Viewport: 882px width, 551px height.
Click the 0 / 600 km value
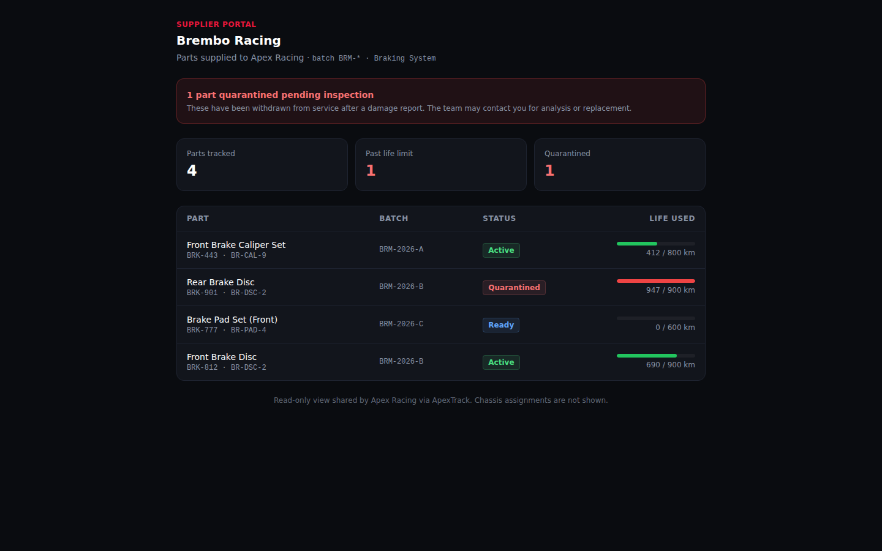[675, 328]
